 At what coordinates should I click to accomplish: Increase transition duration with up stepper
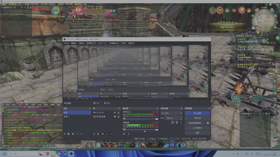181,117
